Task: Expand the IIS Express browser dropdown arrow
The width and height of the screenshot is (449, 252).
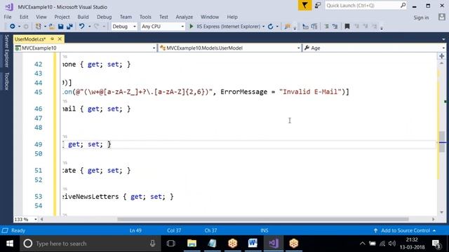Action: pyautogui.click(x=264, y=27)
